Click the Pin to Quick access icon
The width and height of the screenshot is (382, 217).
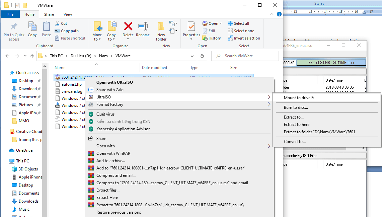pos(14,26)
